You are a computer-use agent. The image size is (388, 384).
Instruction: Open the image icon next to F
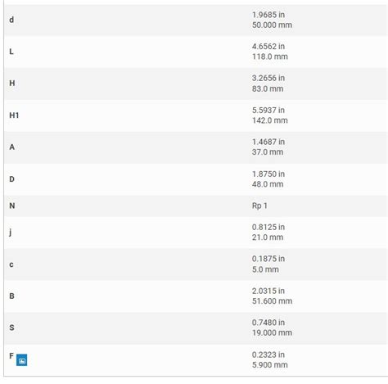tap(21, 360)
